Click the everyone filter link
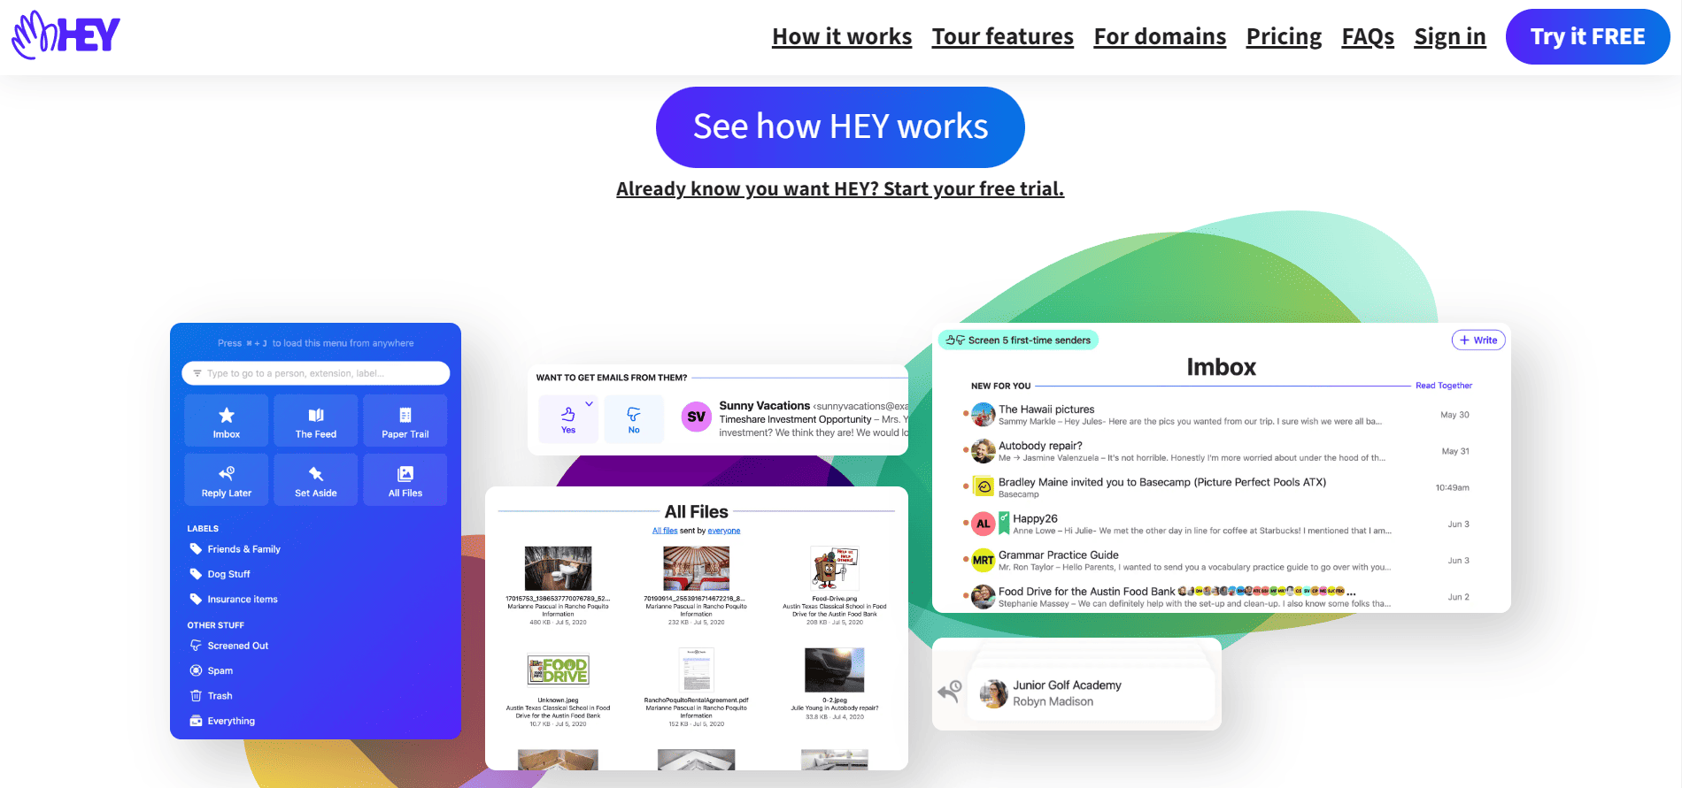Image resolution: width=1682 pixels, height=788 pixels. (724, 531)
